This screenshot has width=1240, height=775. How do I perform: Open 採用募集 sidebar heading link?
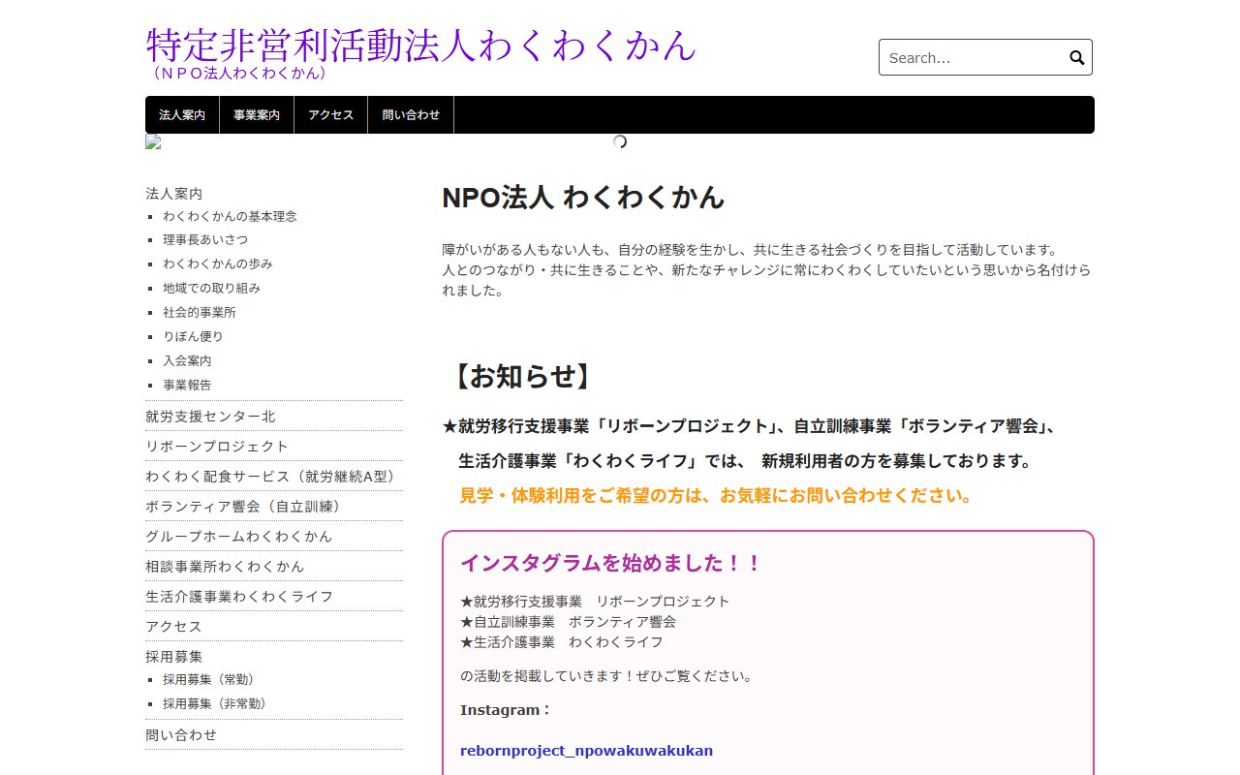click(173, 656)
